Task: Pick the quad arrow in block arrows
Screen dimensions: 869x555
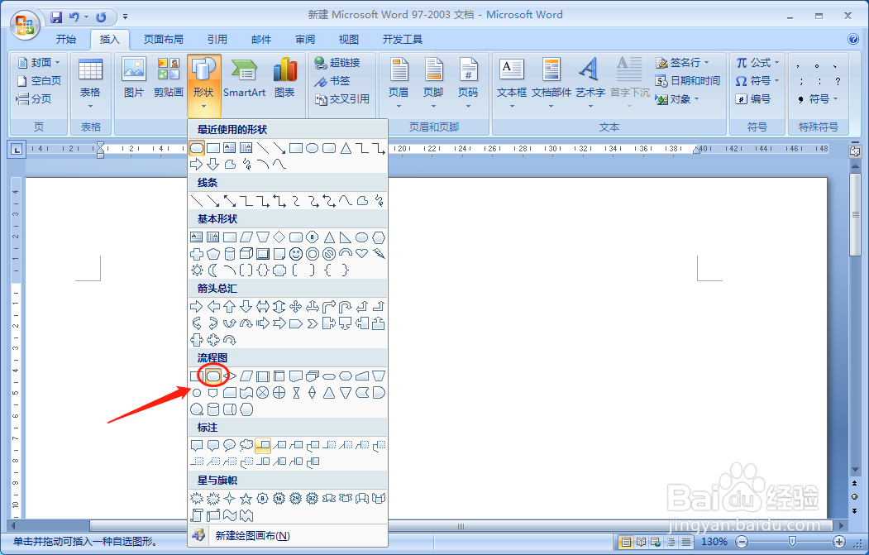Action: click(296, 306)
